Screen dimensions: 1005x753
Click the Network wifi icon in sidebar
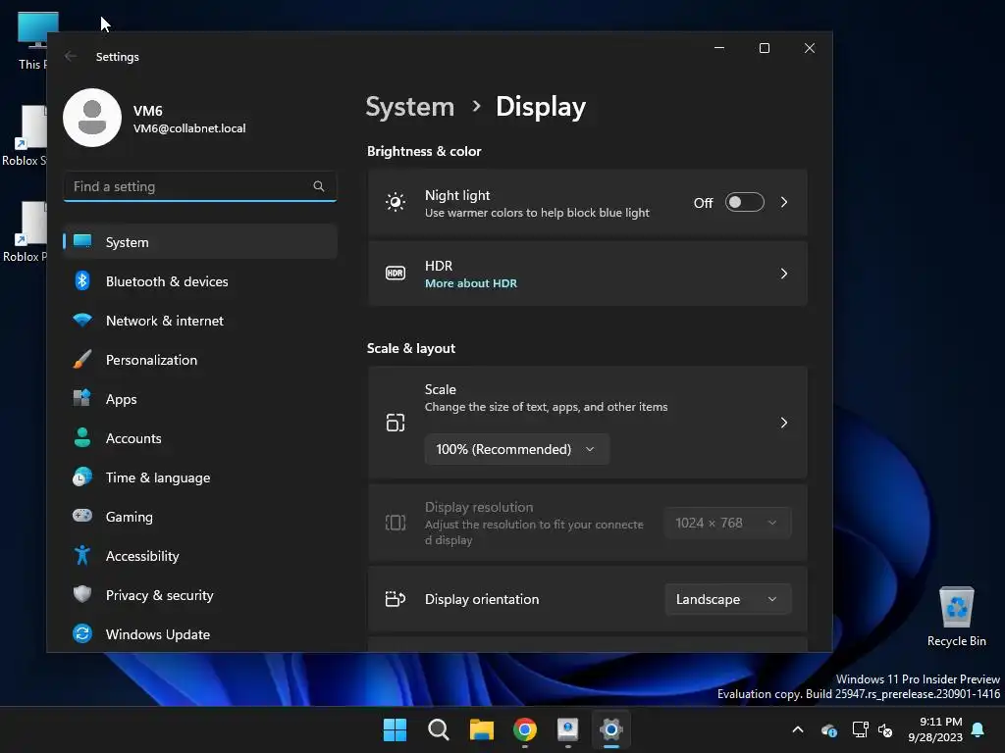click(82, 320)
